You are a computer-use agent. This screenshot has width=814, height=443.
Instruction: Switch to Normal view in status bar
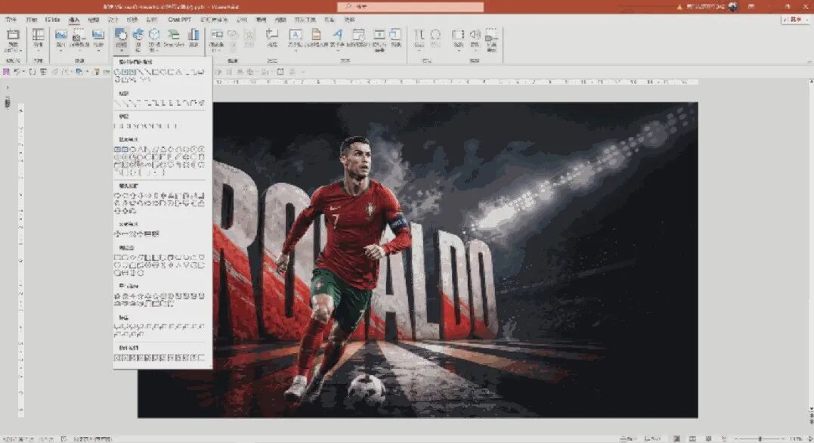[x=676, y=439]
